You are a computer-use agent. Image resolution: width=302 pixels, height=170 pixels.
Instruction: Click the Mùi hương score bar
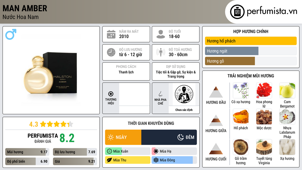point(27,152)
